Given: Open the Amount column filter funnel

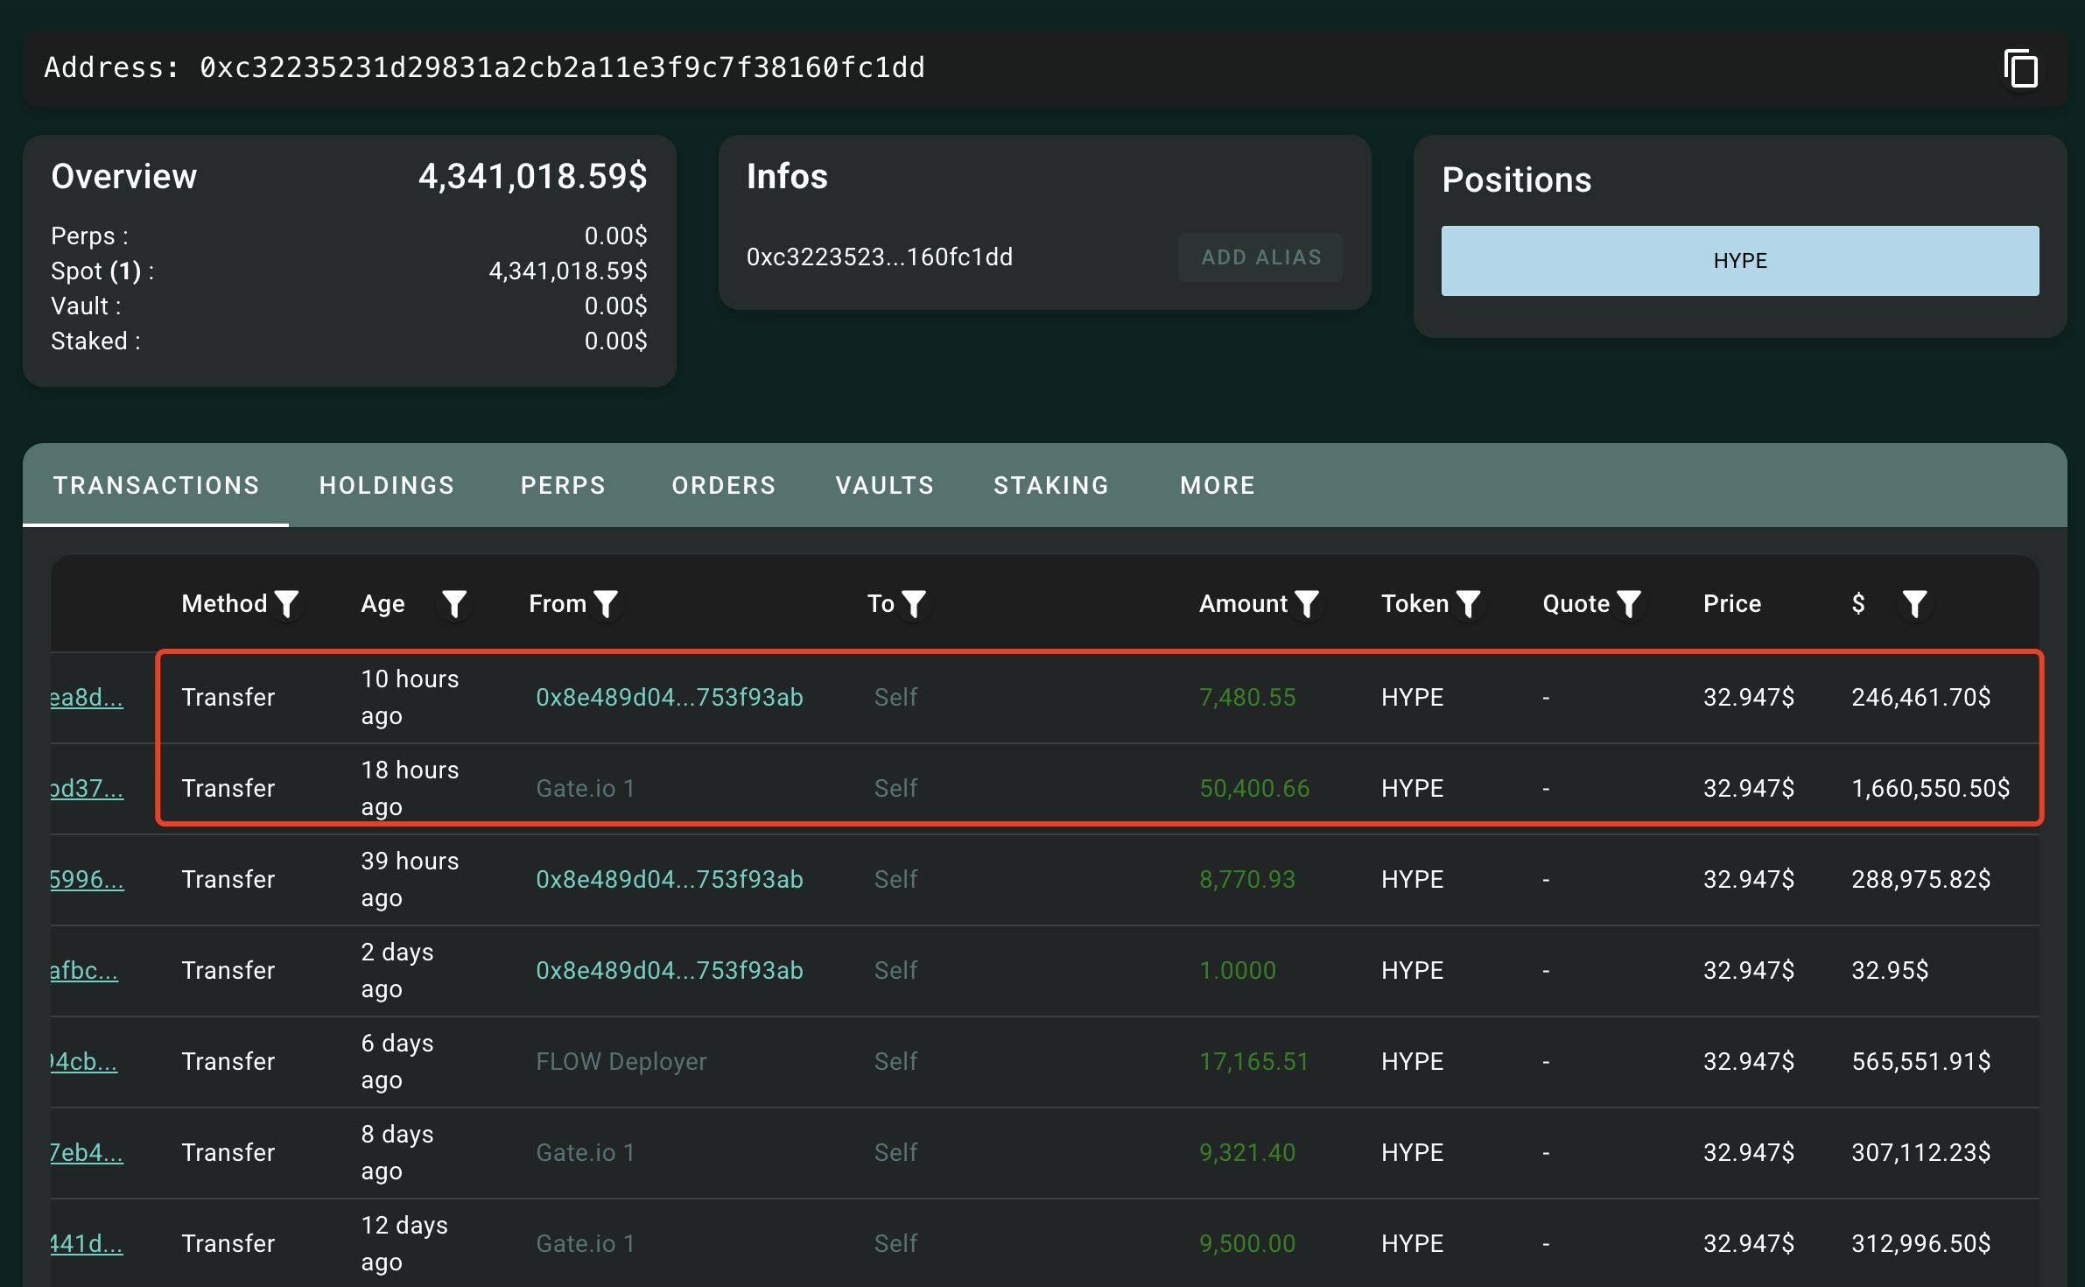Looking at the screenshot, I should pos(1307,603).
